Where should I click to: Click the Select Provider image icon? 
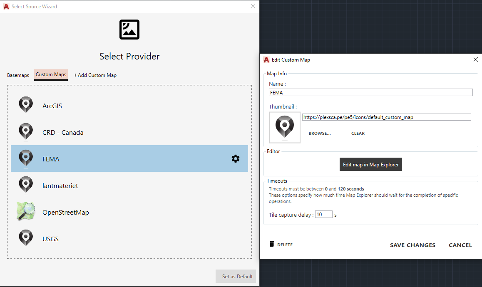tap(129, 30)
